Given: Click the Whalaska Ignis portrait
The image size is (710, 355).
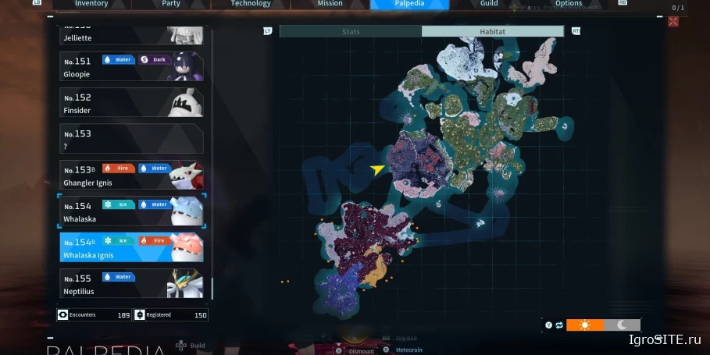Looking at the screenshot, I should (x=187, y=247).
